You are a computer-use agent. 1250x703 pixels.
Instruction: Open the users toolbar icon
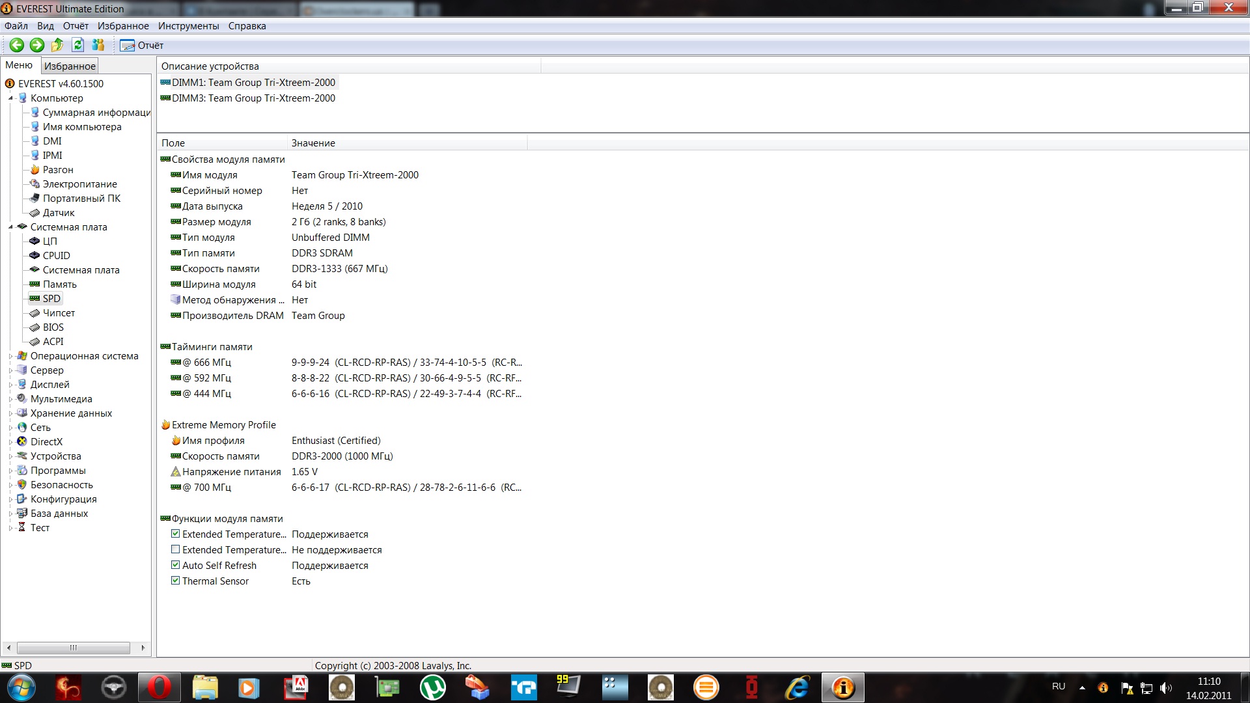98,45
